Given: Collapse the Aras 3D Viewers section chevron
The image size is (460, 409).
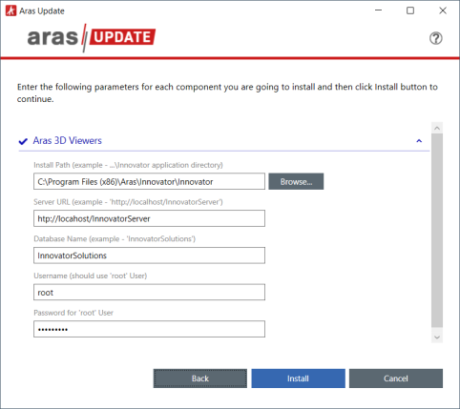Looking at the screenshot, I should pos(419,141).
